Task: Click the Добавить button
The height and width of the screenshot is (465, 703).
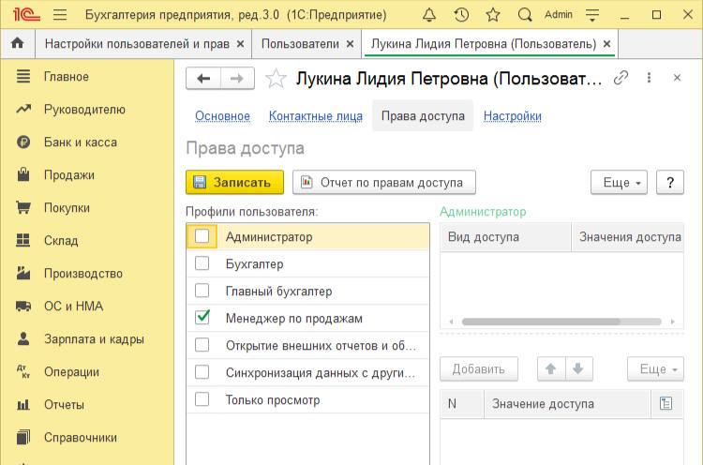Action: (479, 369)
